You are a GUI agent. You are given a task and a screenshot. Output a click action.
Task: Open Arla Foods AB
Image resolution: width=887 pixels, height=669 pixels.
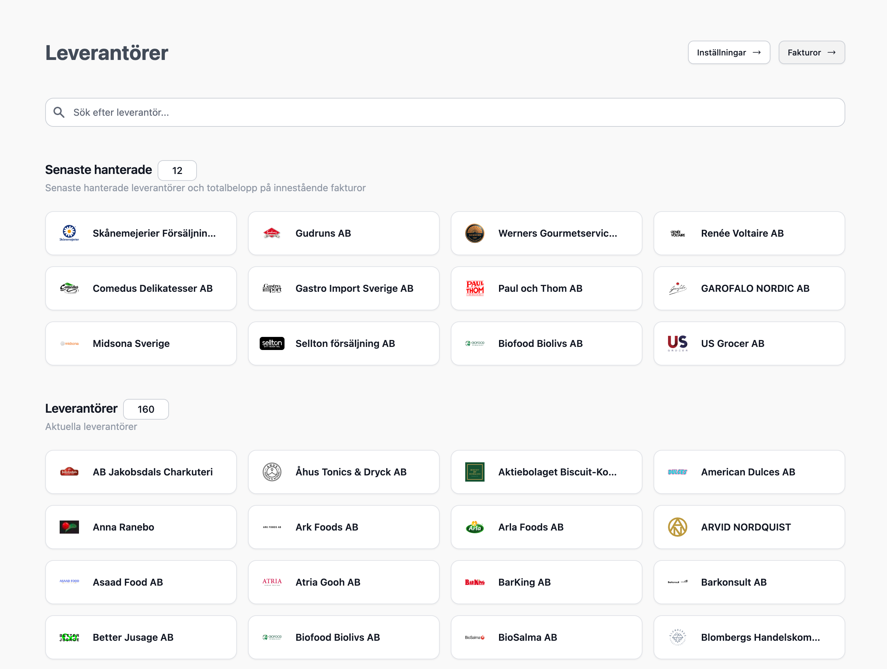coord(547,527)
